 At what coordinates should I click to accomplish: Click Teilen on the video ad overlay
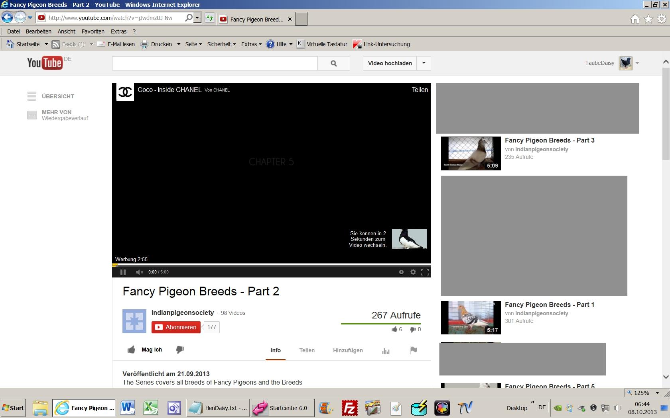tap(420, 90)
